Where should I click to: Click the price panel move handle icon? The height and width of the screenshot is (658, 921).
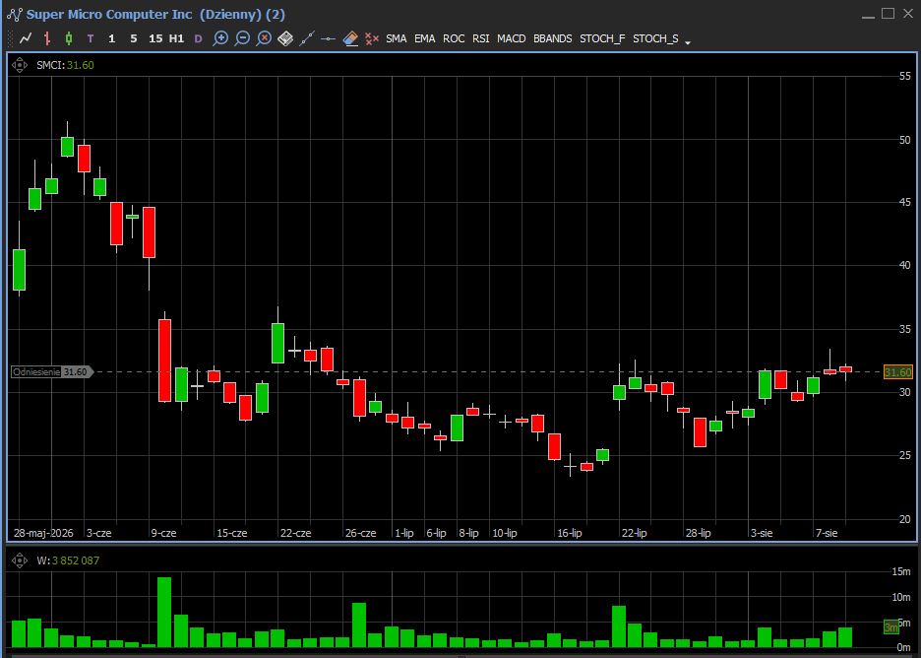point(20,65)
